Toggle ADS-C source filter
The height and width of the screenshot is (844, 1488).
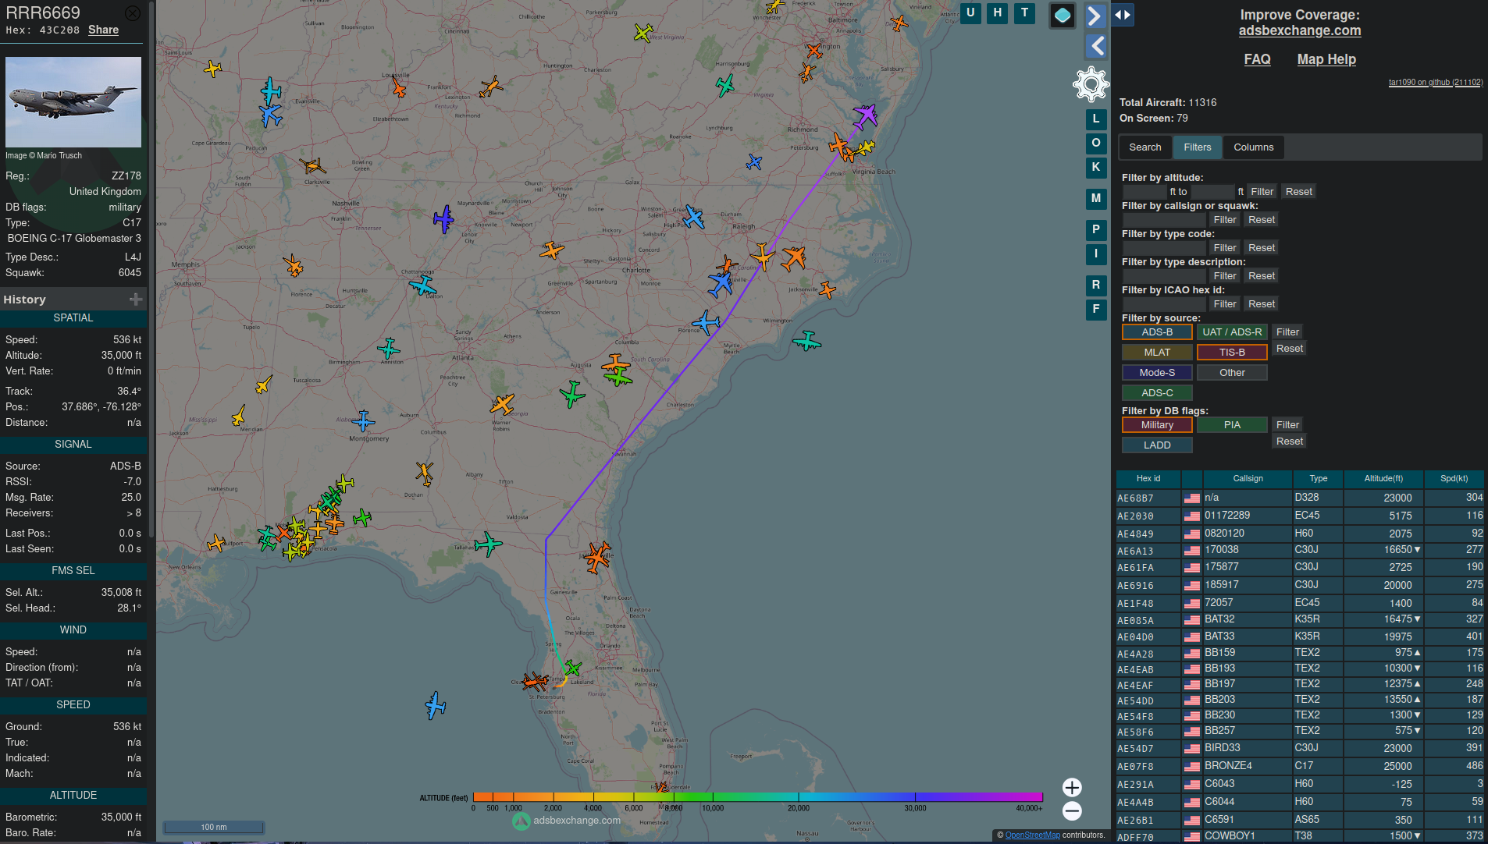(x=1157, y=393)
